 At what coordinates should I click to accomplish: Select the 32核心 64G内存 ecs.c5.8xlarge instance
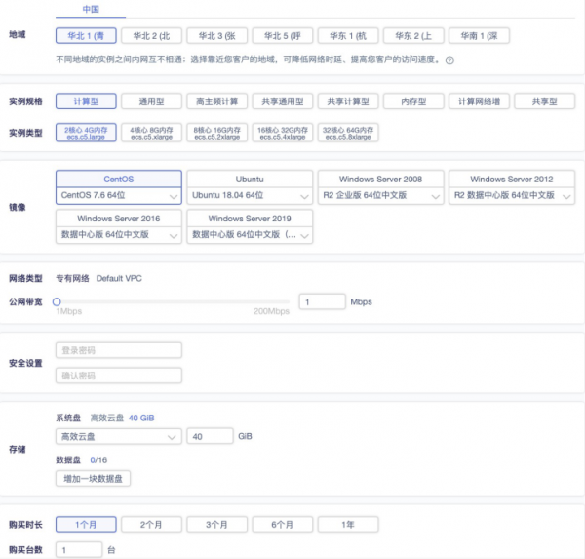coord(347,133)
